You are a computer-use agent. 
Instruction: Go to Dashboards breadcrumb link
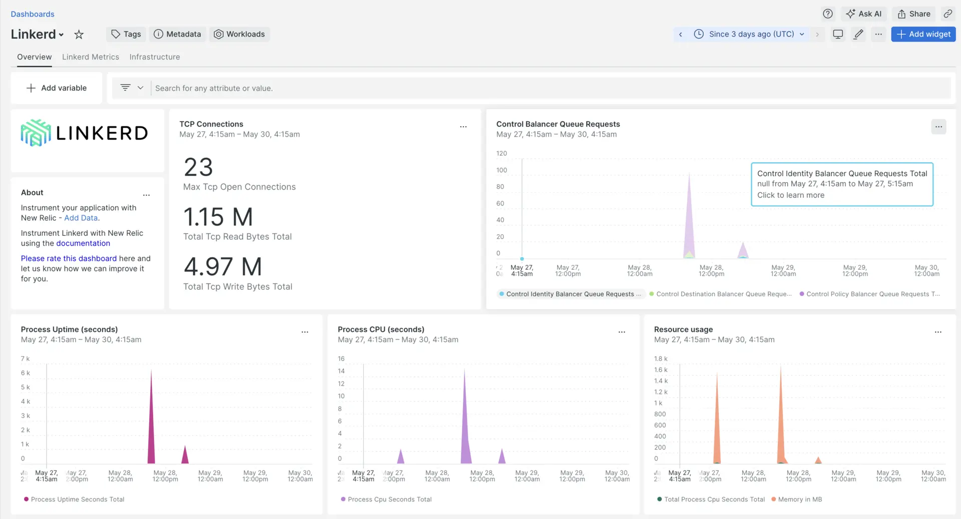33,14
